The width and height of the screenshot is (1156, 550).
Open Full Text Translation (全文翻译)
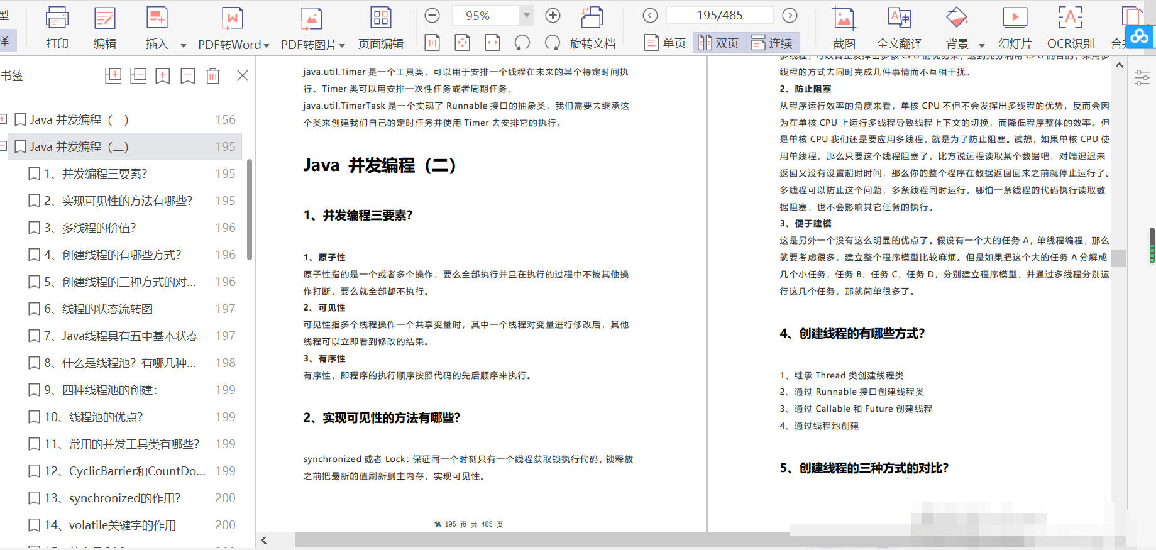[900, 28]
